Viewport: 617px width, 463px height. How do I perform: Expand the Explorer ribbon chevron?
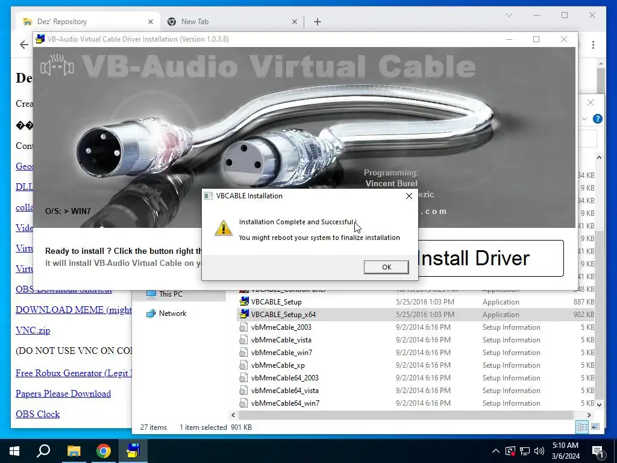[x=584, y=119]
